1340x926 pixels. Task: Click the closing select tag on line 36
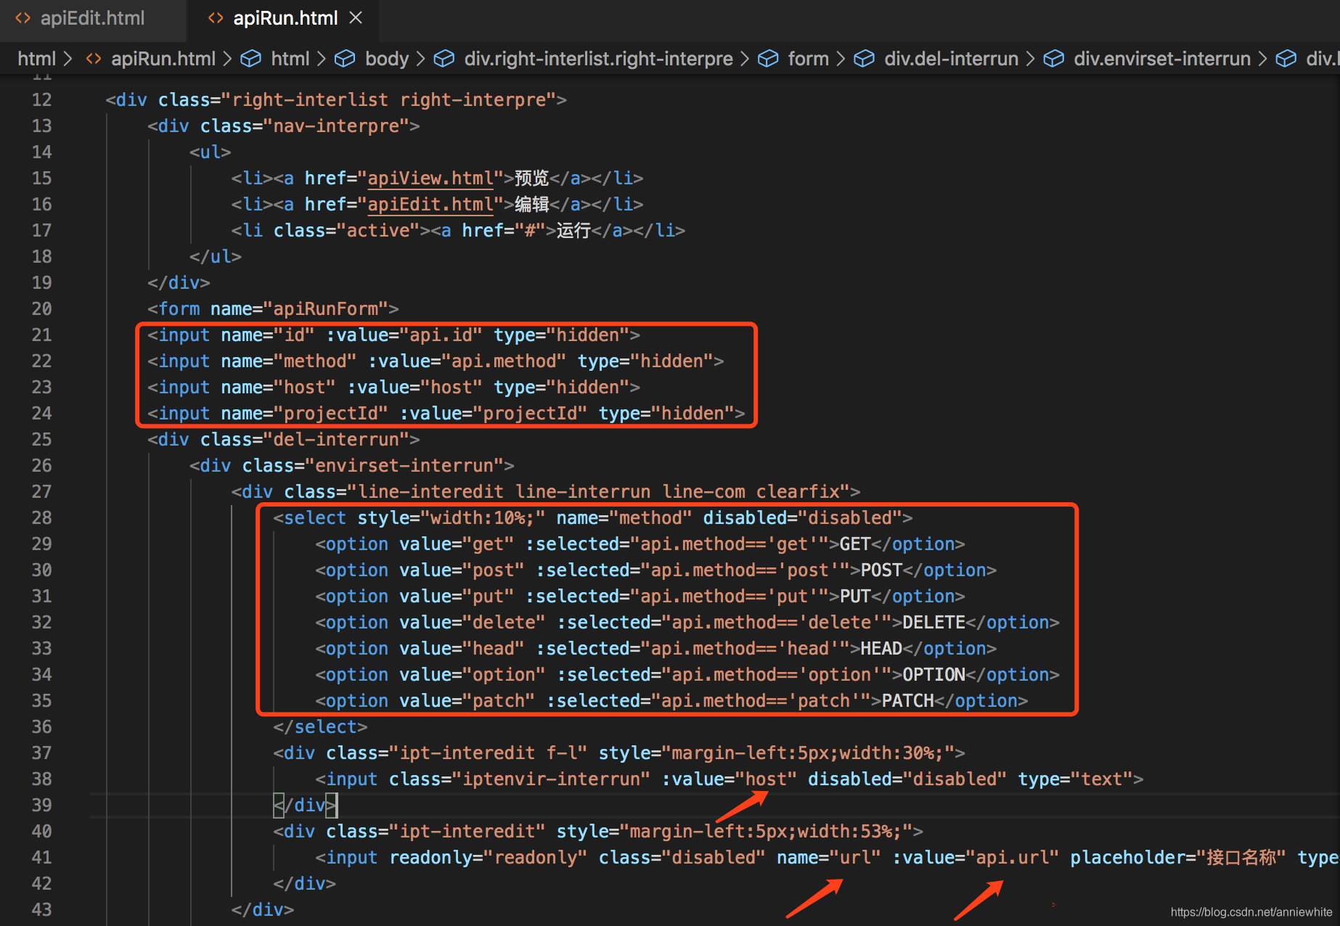(320, 727)
